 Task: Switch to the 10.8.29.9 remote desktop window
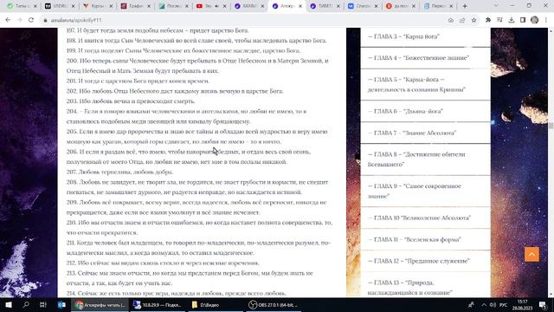(158, 304)
